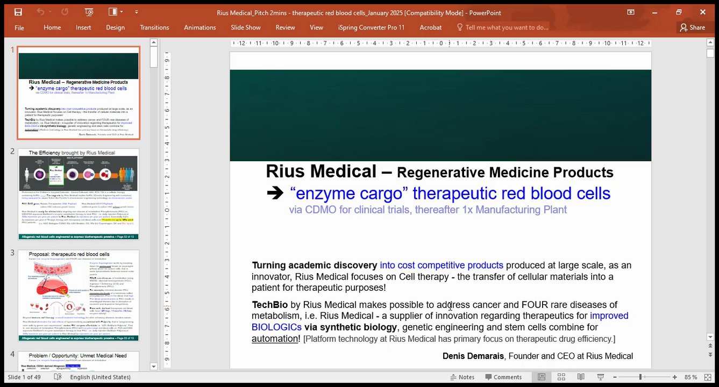Open the iSpring Converter Pro 11 tab
Screen dimensions: 719x387
[371, 27]
